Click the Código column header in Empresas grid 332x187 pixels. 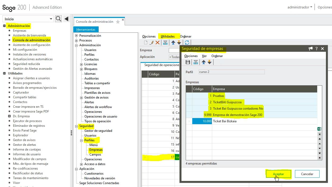tap(202, 89)
